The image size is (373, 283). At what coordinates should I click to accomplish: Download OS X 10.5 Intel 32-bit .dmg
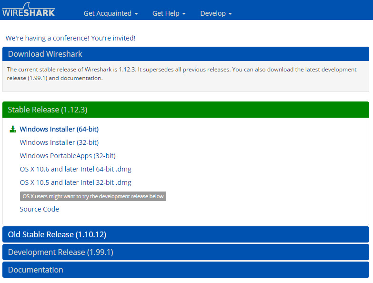pyautogui.click(x=75, y=182)
